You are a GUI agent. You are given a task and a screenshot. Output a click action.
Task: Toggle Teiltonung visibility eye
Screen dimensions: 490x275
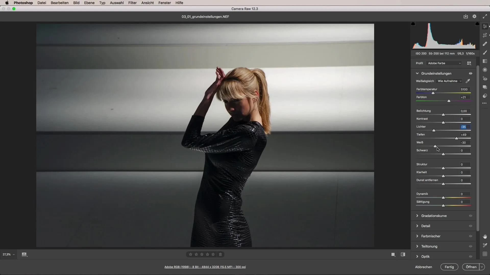[471, 246]
